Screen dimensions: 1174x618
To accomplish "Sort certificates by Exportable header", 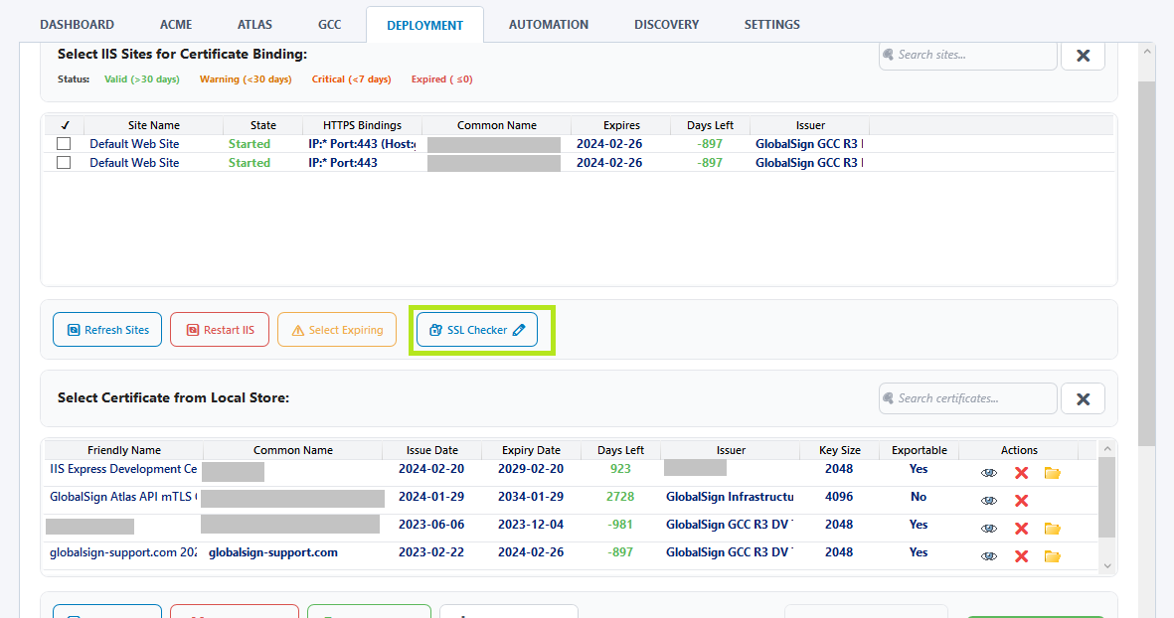I will (919, 450).
